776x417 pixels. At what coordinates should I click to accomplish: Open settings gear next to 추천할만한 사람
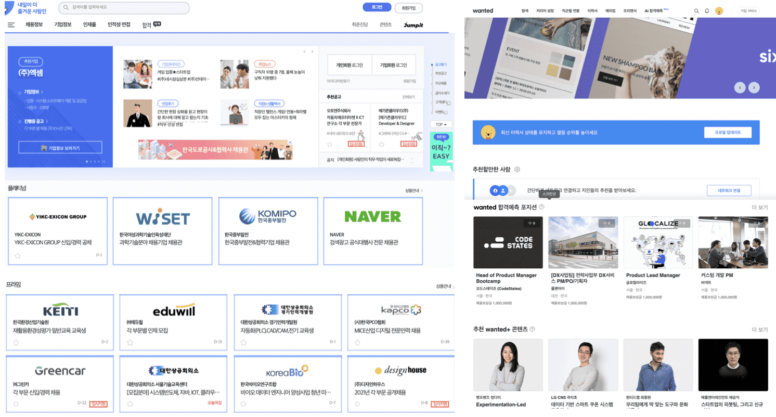pyautogui.click(x=517, y=170)
